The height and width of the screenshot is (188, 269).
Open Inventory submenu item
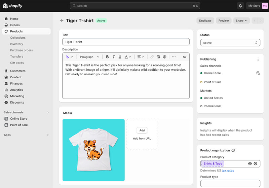coord(16,44)
